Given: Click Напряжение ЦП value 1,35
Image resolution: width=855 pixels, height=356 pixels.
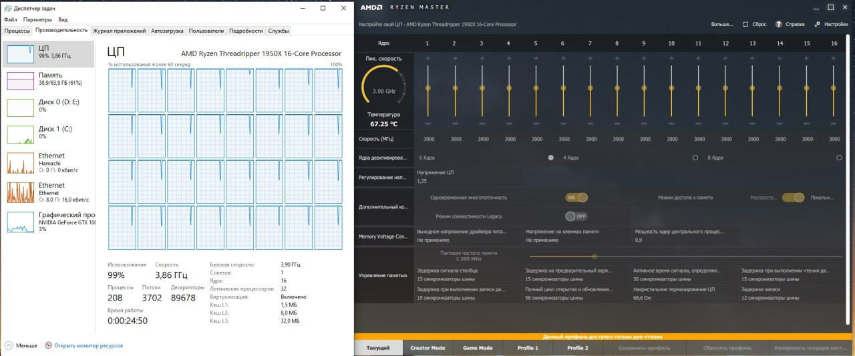Looking at the screenshot, I should tap(421, 181).
